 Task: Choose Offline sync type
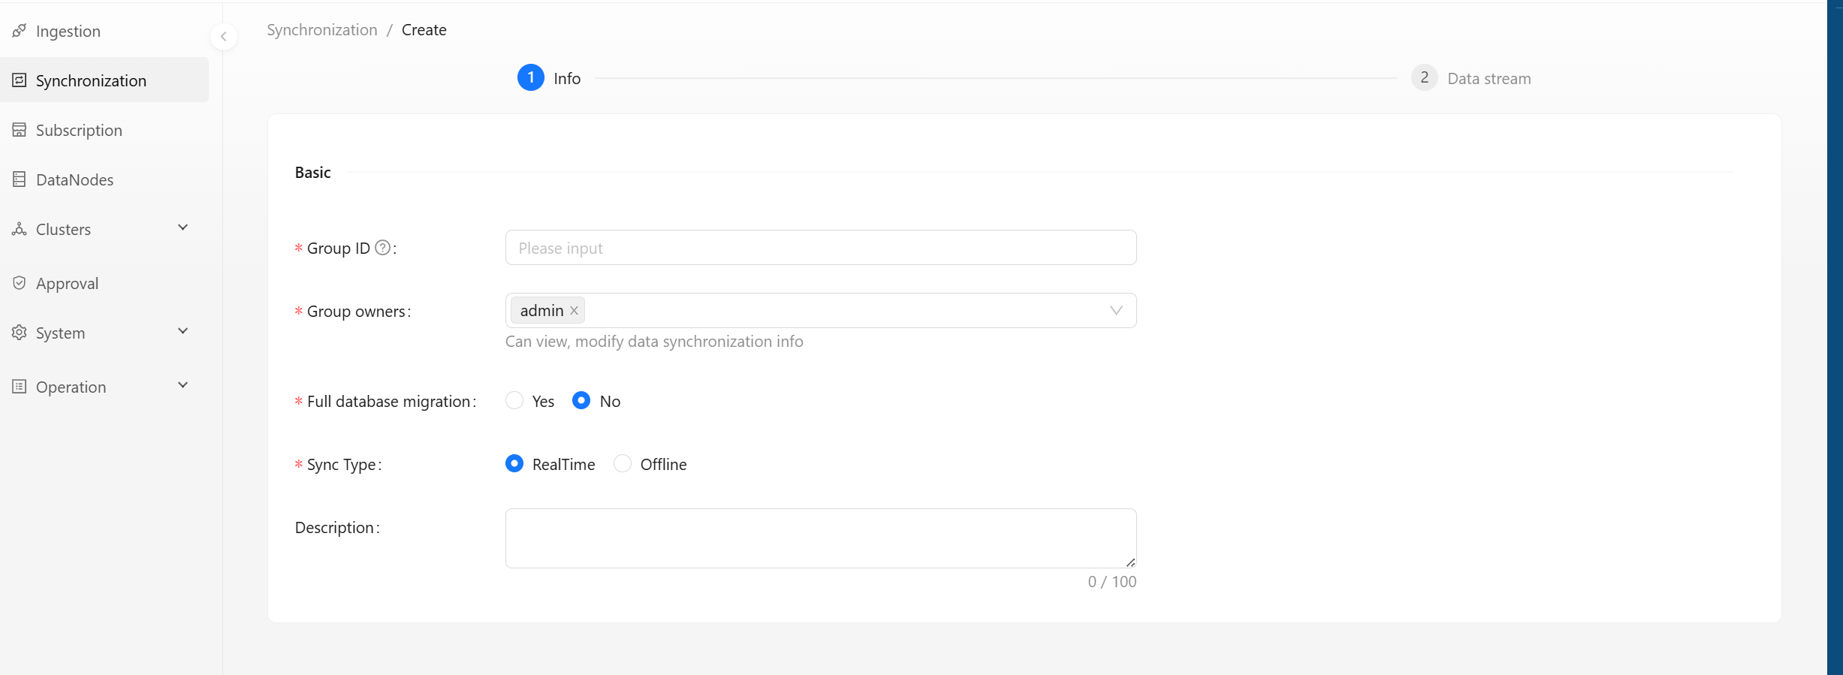623,464
